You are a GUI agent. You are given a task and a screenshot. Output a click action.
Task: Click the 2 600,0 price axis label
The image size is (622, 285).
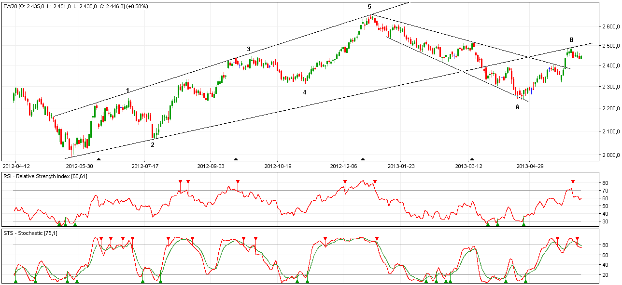pos(611,26)
